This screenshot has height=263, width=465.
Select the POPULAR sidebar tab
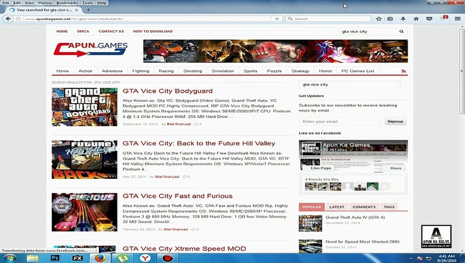(x=311, y=207)
